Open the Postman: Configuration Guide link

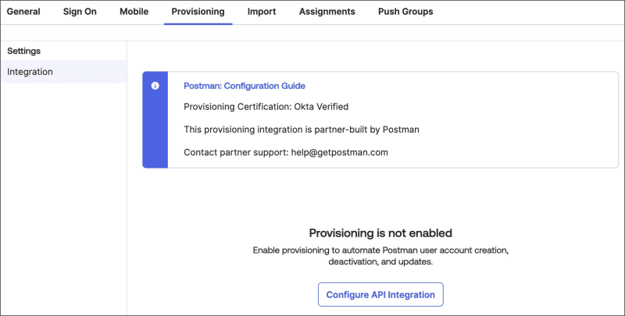tap(244, 86)
